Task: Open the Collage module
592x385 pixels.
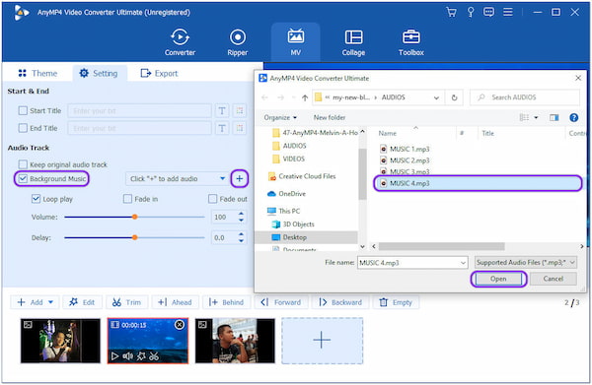Action: click(x=353, y=42)
